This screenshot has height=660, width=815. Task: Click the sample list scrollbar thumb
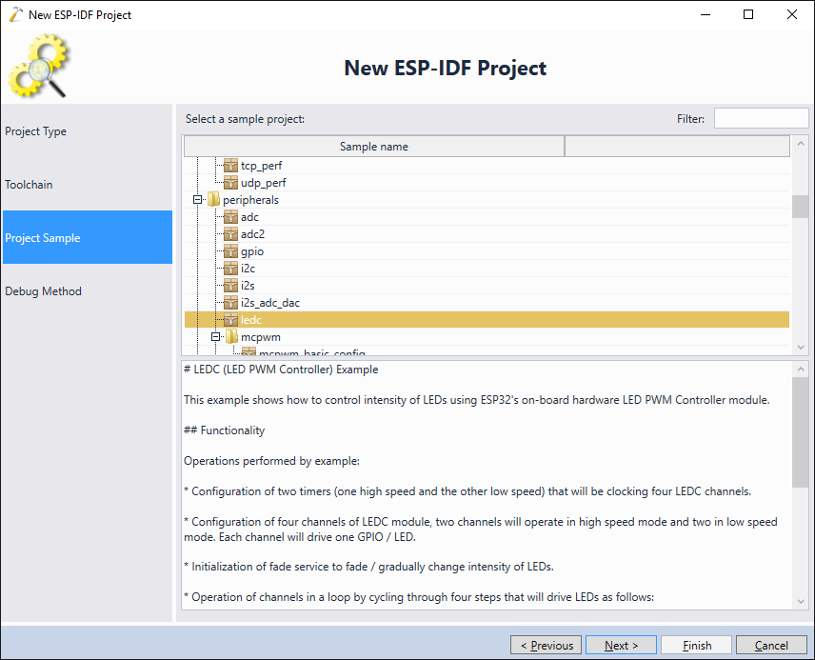tap(801, 207)
